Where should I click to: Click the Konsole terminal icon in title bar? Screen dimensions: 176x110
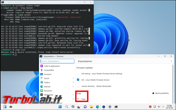tap(2, 2)
